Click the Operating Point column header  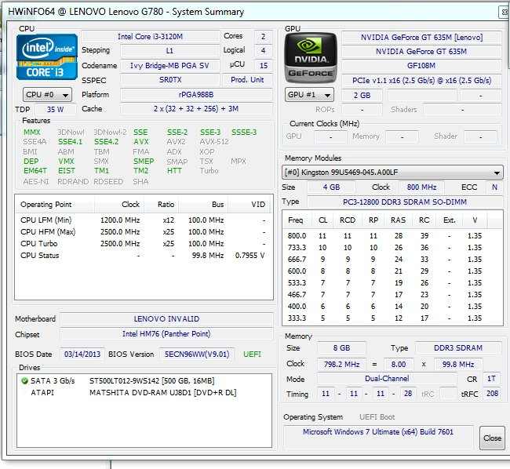coord(55,205)
